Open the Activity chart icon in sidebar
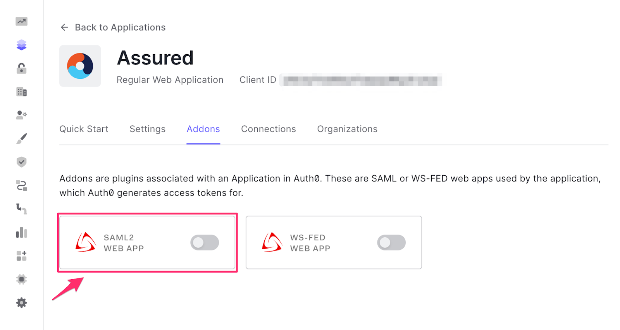 pos(22,21)
